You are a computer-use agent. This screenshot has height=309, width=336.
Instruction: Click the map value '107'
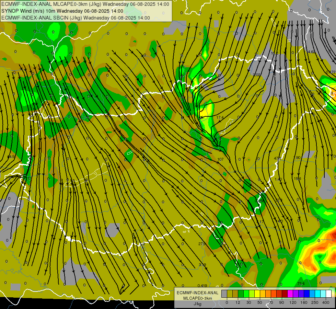220,159
